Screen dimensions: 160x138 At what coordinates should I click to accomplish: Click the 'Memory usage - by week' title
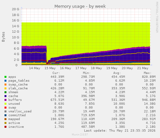point(80,6)
